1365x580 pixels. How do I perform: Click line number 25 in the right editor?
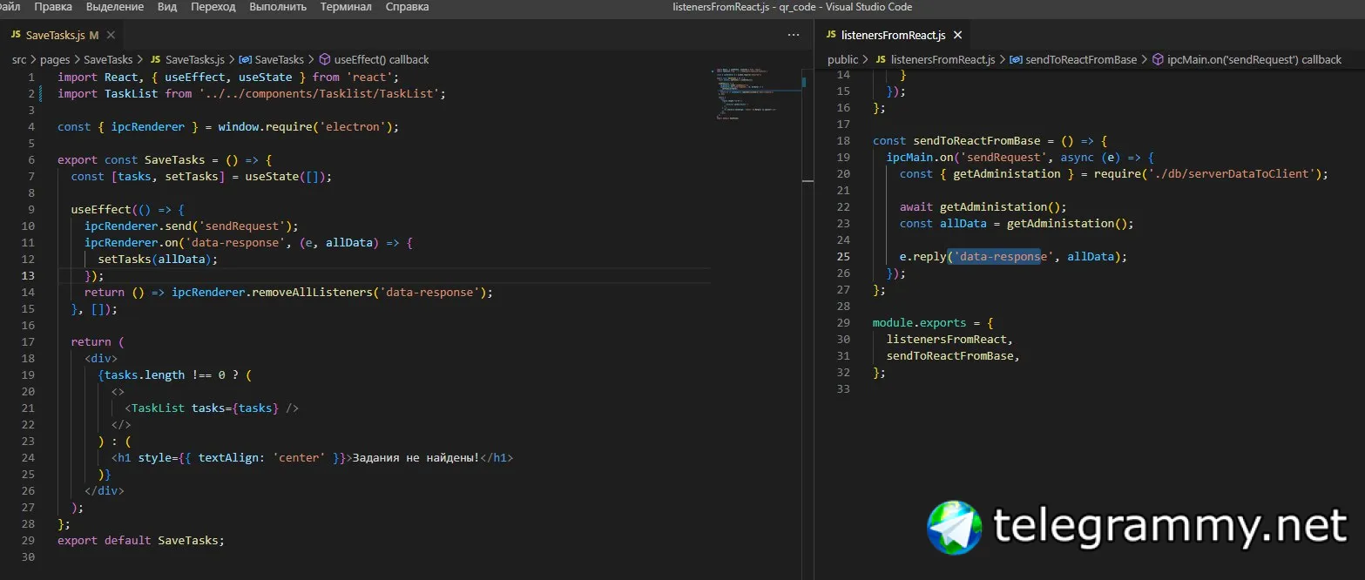coord(842,257)
